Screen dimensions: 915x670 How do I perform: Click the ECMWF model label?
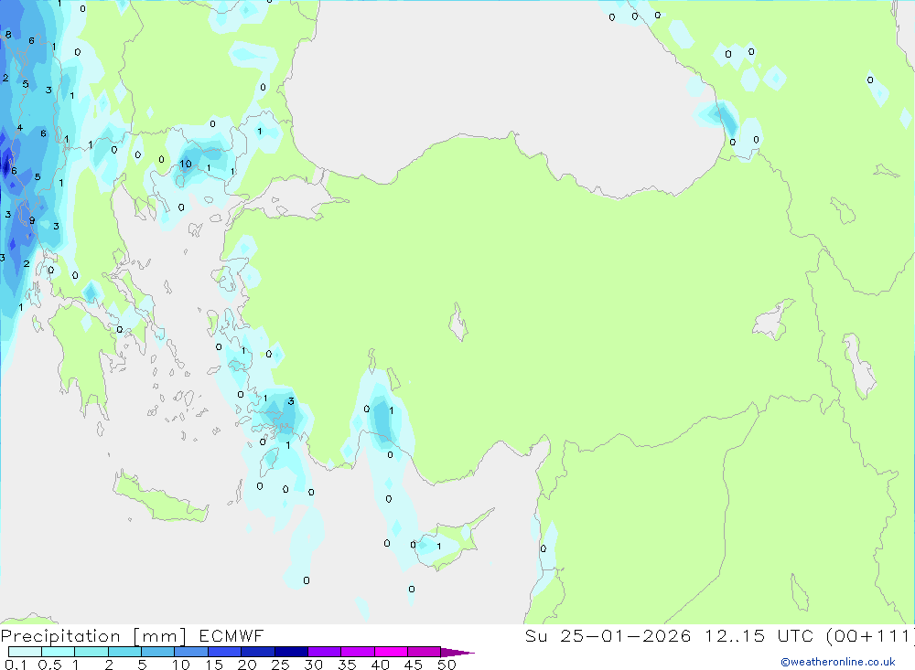[231, 635]
